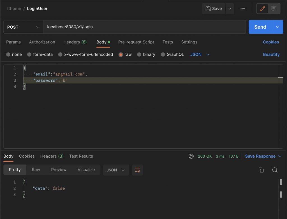Image resolution: width=287 pixels, height=219 pixels.
Task: Click the Beautify link
Action: [x=271, y=55]
